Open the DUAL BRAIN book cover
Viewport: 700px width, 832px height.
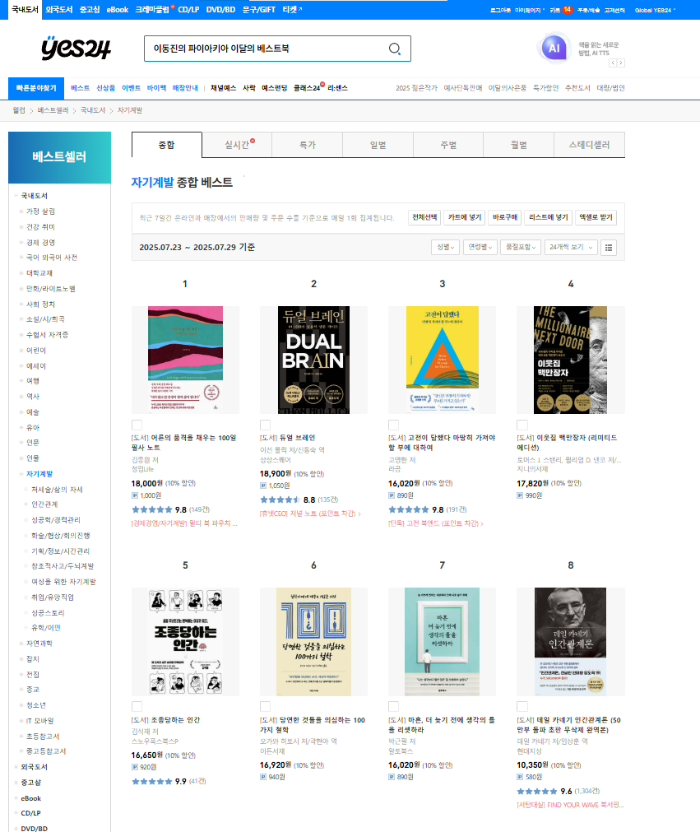pos(313,360)
